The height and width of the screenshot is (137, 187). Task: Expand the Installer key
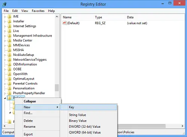[x=5, y=22]
